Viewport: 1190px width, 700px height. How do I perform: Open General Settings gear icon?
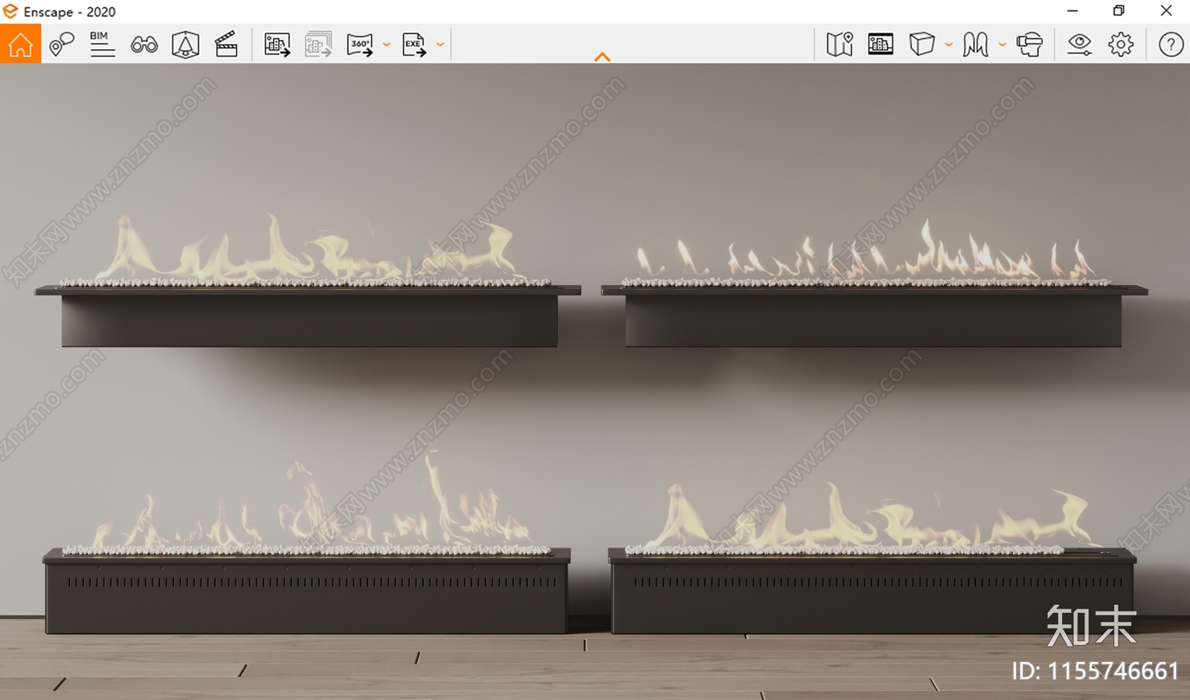[x=1121, y=45]
